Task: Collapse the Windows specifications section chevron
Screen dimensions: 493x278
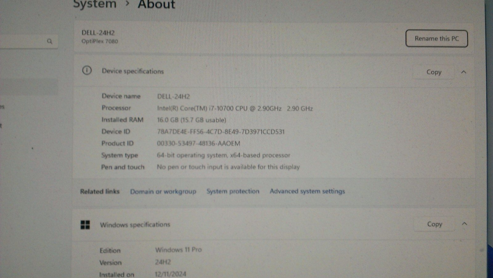Action: tap(464, 224)
